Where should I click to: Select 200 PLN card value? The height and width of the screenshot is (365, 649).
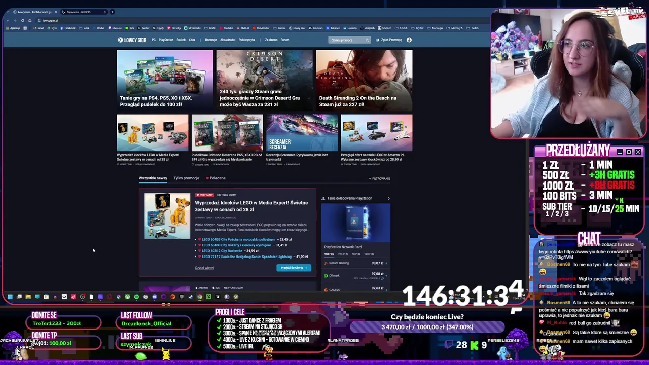pyautogui.click(x=343, y=254)
